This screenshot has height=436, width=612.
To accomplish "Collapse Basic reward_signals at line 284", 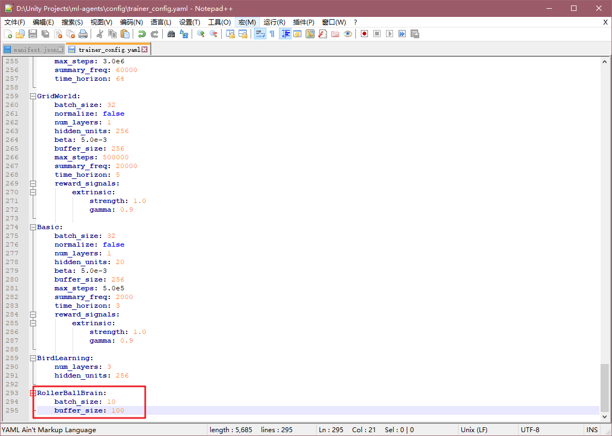I will pos(33,315).
